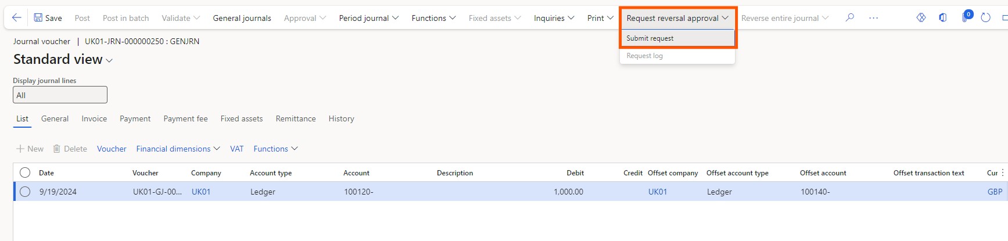This screenshot has height=241, width=1008.
Task: Open the Period journal dropdown
Action: pos(369,18)
